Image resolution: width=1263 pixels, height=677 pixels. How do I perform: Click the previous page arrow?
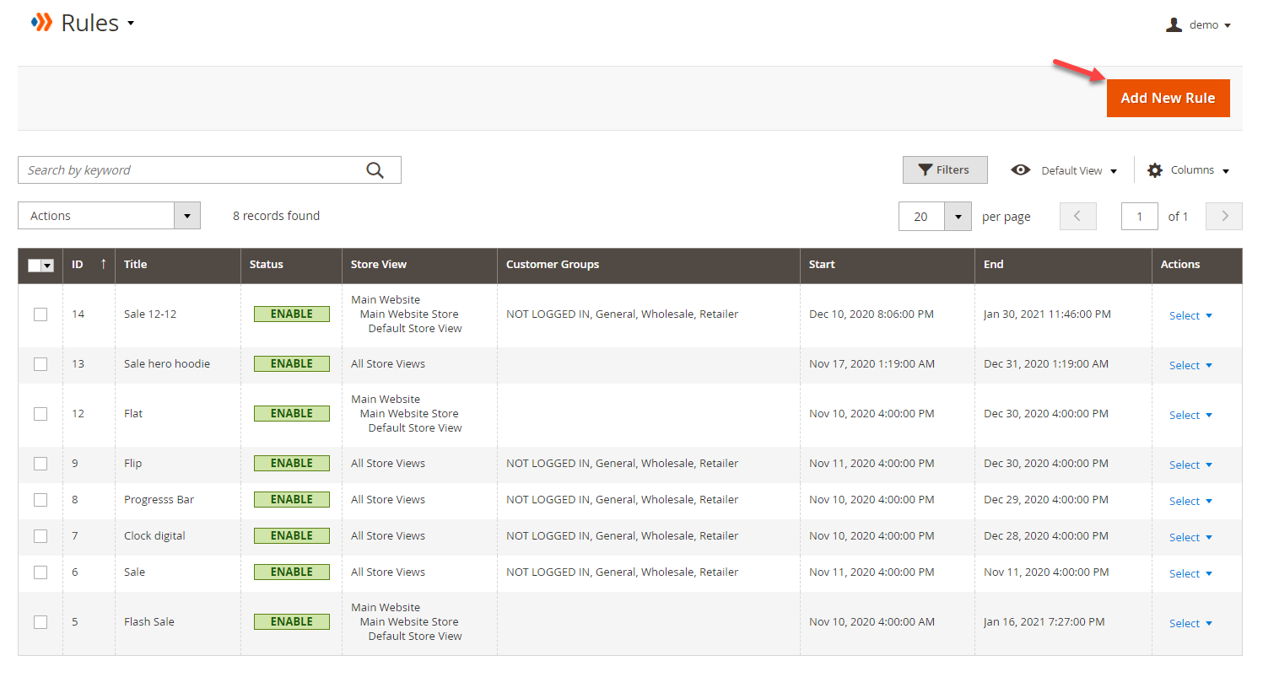1077,216
